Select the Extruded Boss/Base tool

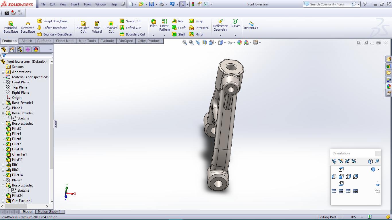point(11,27)
